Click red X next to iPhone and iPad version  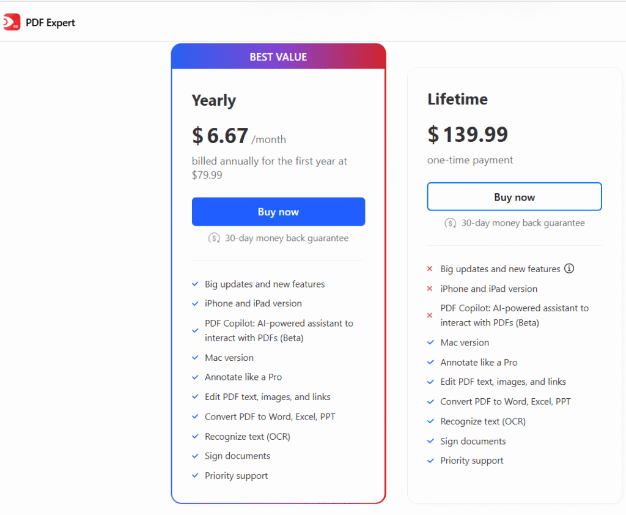point(429,289)
